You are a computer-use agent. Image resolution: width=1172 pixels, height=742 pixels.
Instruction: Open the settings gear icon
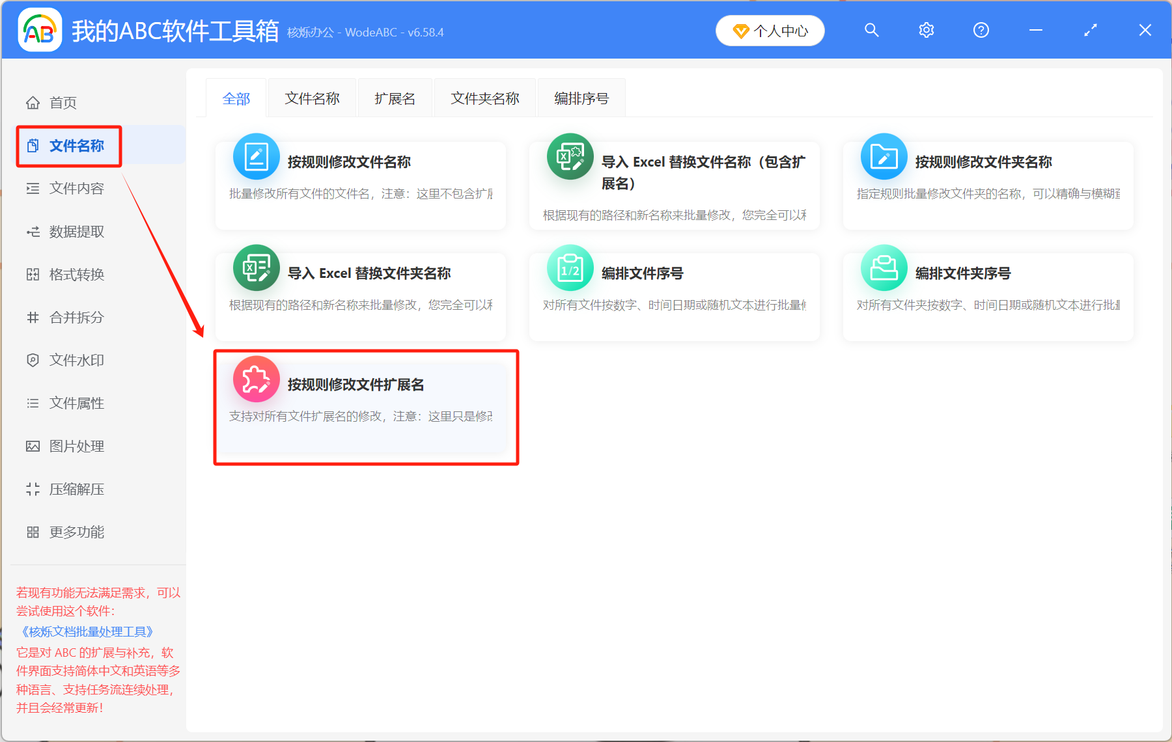[926, 30]
